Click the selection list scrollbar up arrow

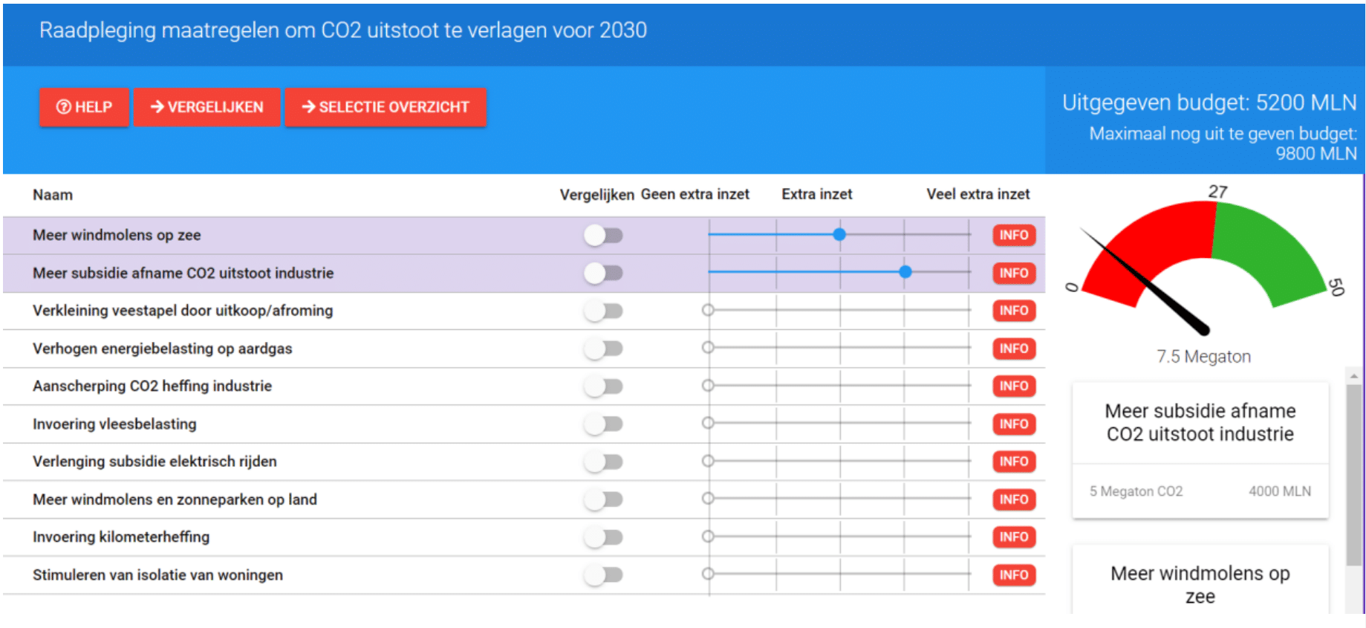1354,377
